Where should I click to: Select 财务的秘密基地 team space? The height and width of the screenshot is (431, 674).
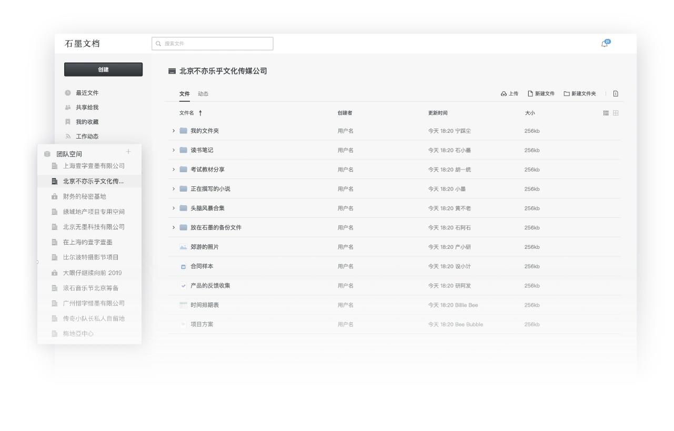point(84,197)
